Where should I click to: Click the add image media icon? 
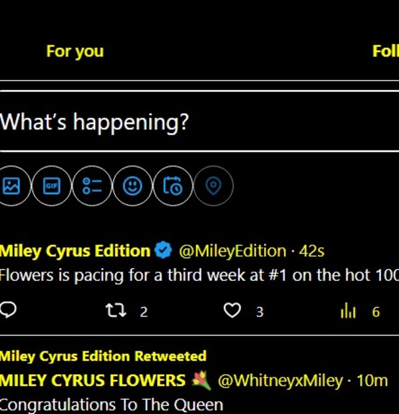point(11,186)
